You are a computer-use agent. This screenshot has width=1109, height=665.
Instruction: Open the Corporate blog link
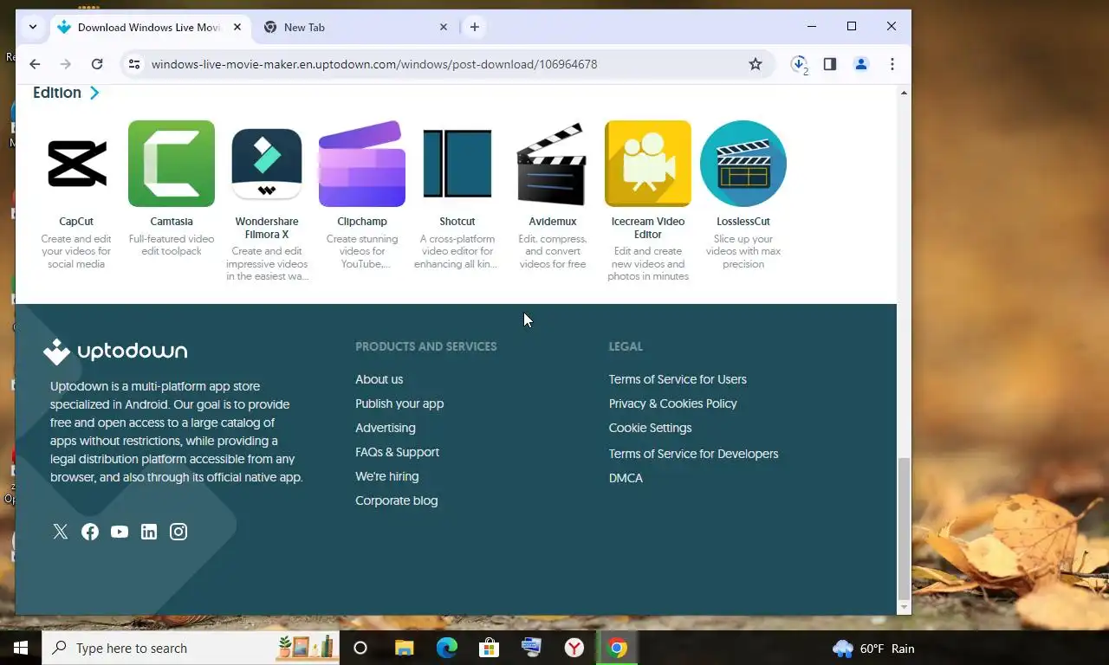click(x=397, y=500)
